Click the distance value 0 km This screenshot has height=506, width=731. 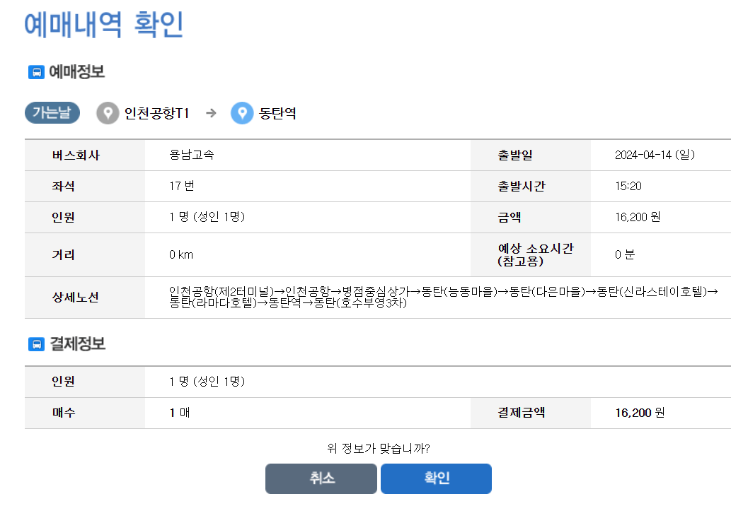pyautogui.click(x=180, y=254)
